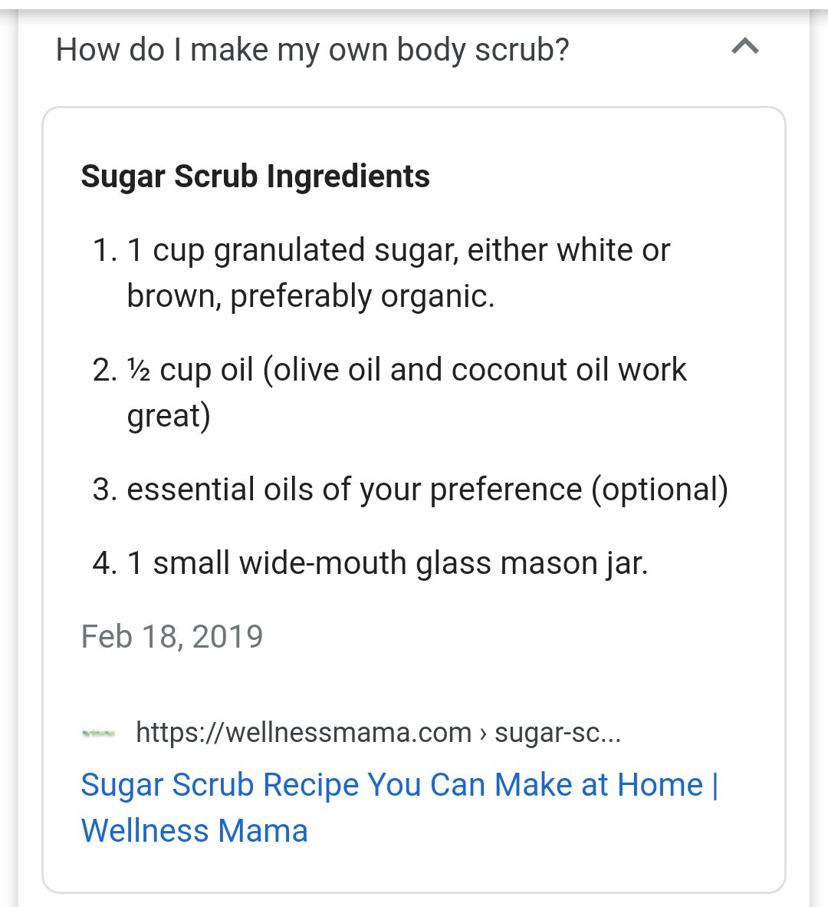Collapse the body scrub question chevron
The height and width of the screenshot is (907, 828).
744,48
